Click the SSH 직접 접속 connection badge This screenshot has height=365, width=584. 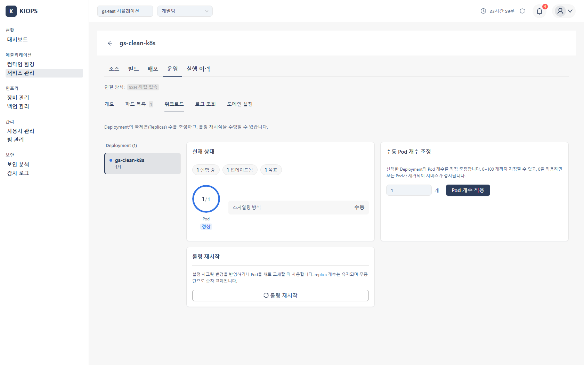pos(143,87)
